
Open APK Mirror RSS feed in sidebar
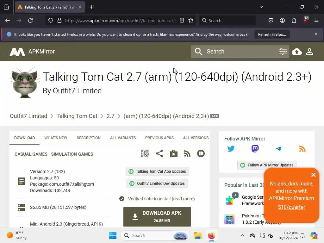point(302,149)
